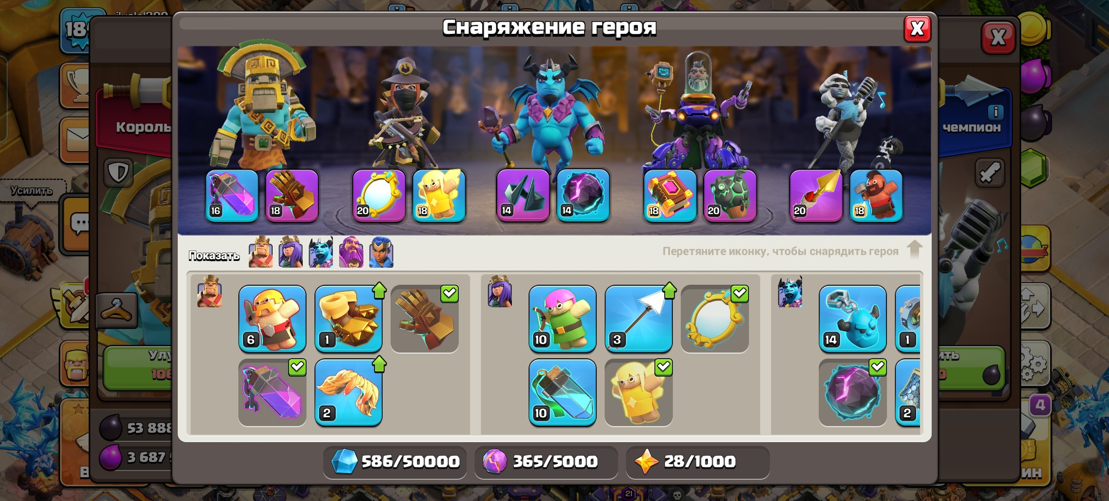Tap the level 20 Action Figure equipment icon

pyautogui.click(x=730, y=195)
